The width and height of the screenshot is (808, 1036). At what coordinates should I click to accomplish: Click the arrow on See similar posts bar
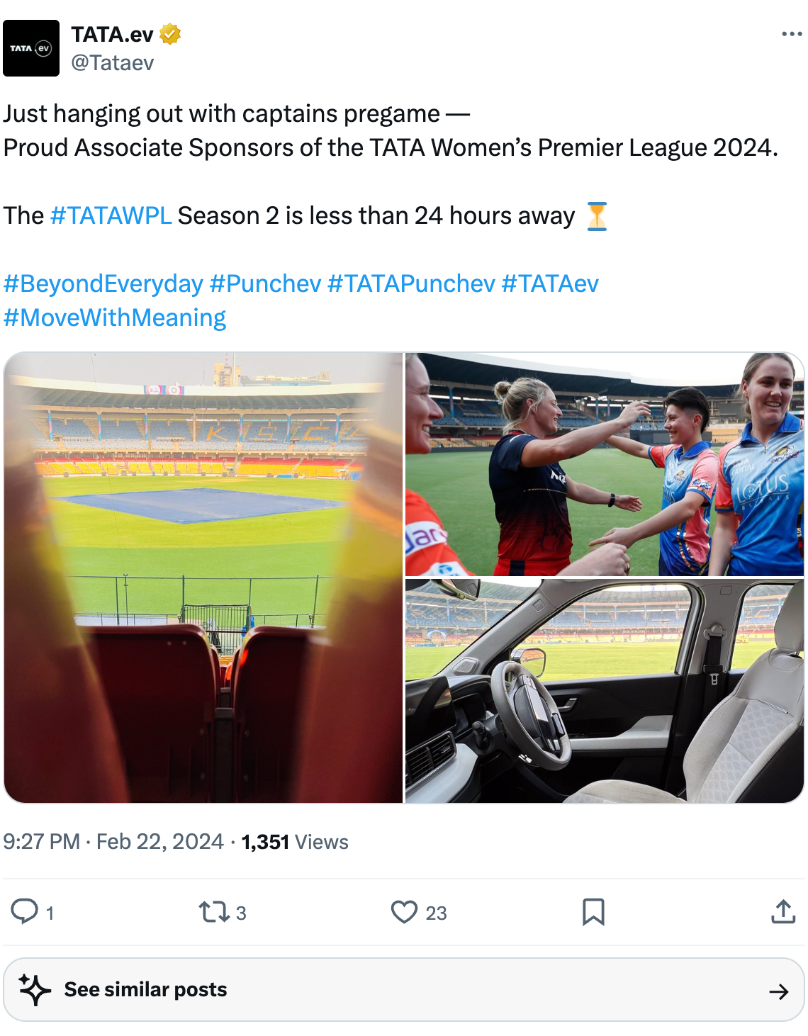point(776,988)
